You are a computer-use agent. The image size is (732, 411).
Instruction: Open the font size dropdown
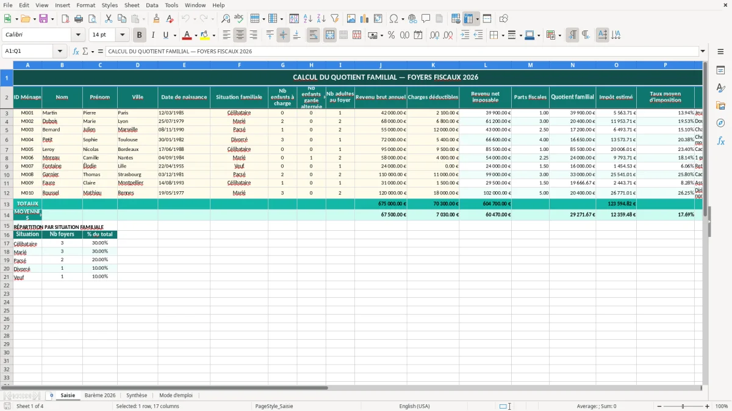(122, 35)
